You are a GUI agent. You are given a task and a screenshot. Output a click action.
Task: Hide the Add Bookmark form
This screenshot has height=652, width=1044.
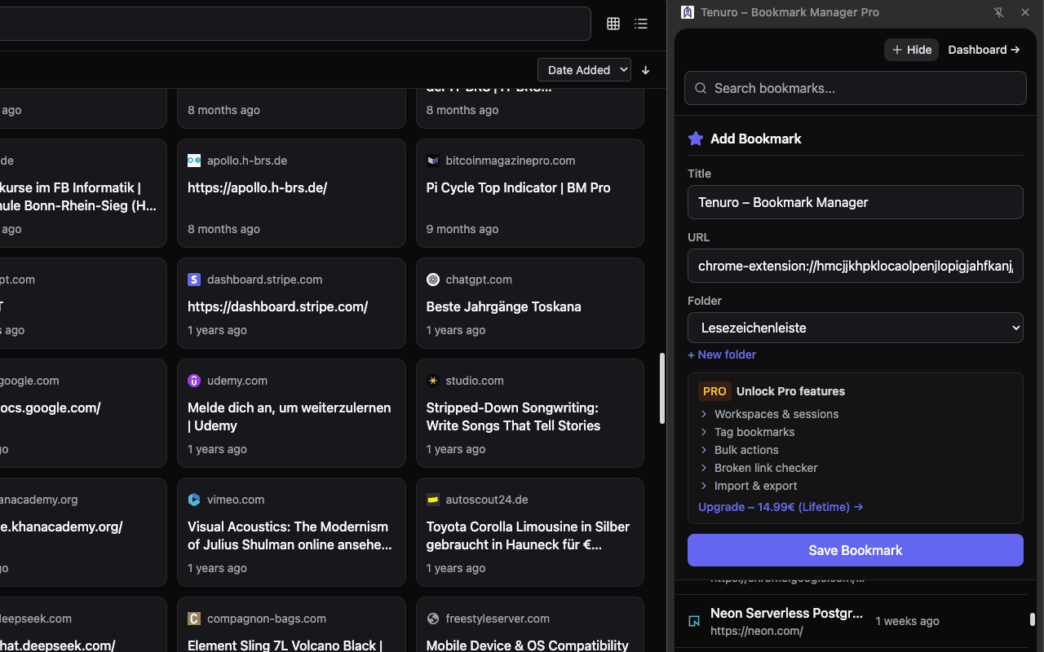pos(911,50)
